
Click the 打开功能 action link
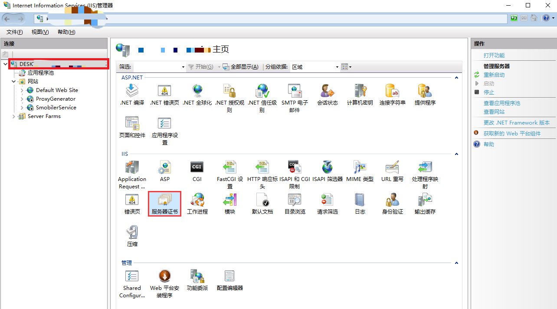494,56
